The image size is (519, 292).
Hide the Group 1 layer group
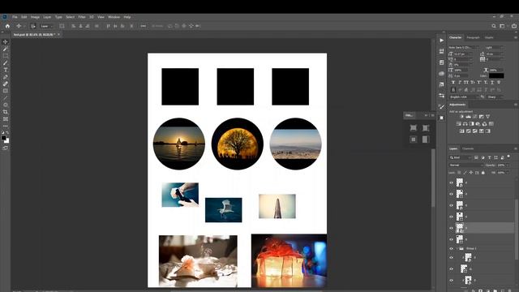point(451,248)
